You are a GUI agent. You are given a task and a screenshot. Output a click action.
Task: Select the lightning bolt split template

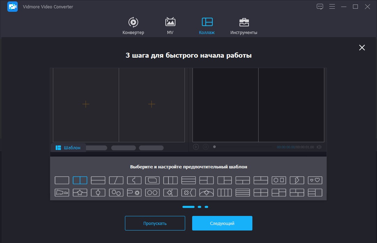tap(297, 180)
